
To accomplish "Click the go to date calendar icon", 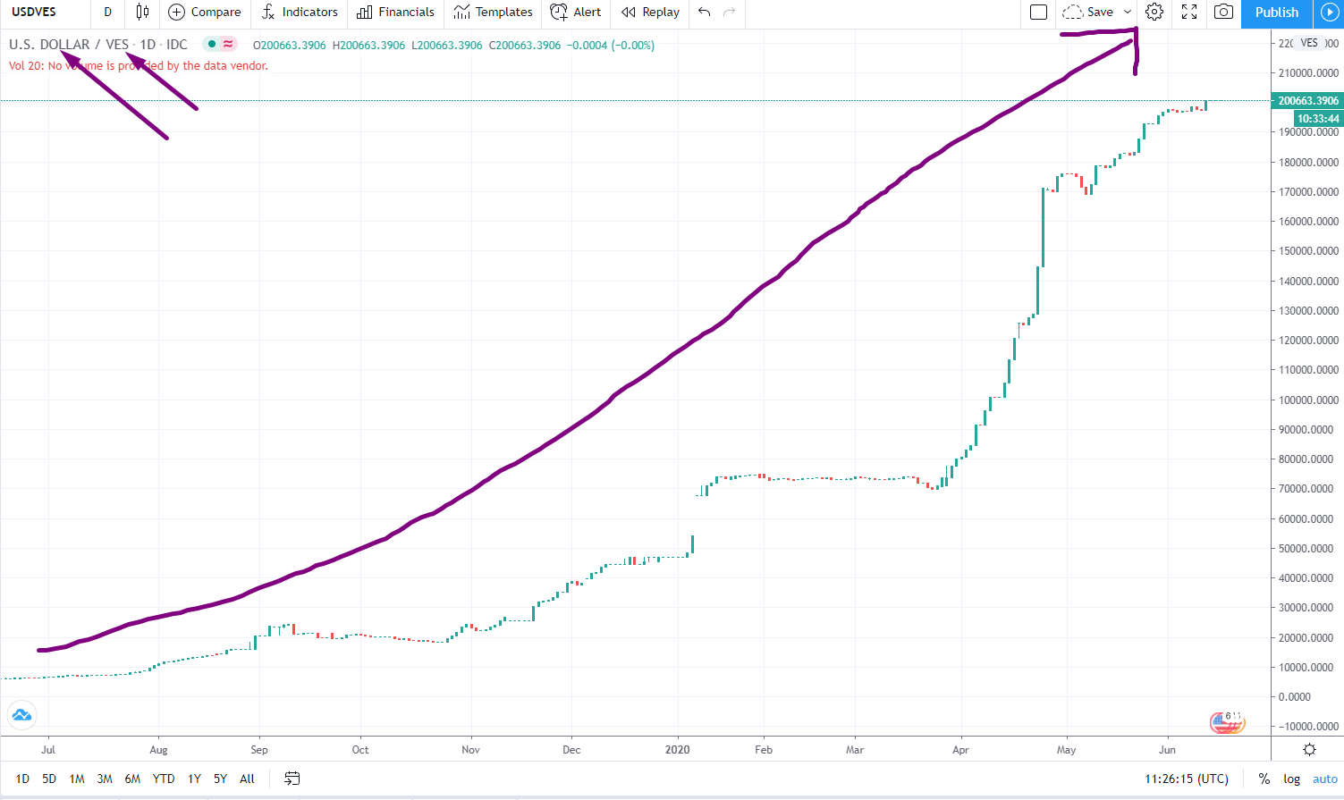I will [292, 779].
